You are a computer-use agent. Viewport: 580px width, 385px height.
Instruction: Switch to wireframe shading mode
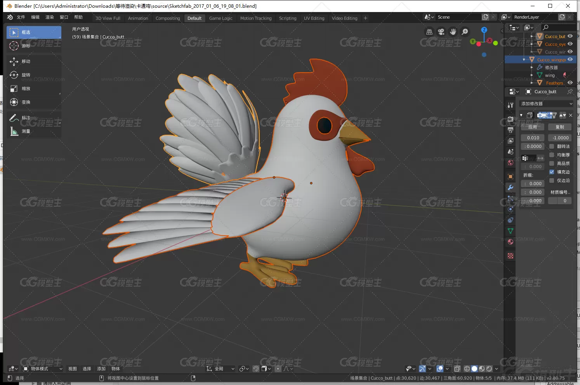point(467,369)
